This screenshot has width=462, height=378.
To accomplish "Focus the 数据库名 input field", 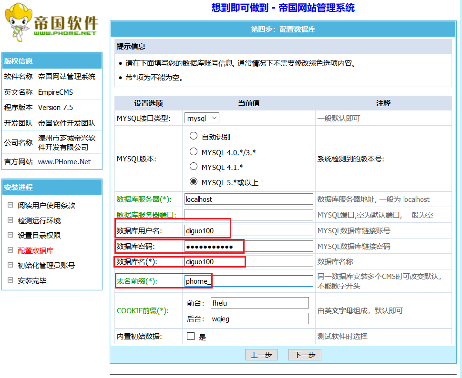I will tap(249, 261).
